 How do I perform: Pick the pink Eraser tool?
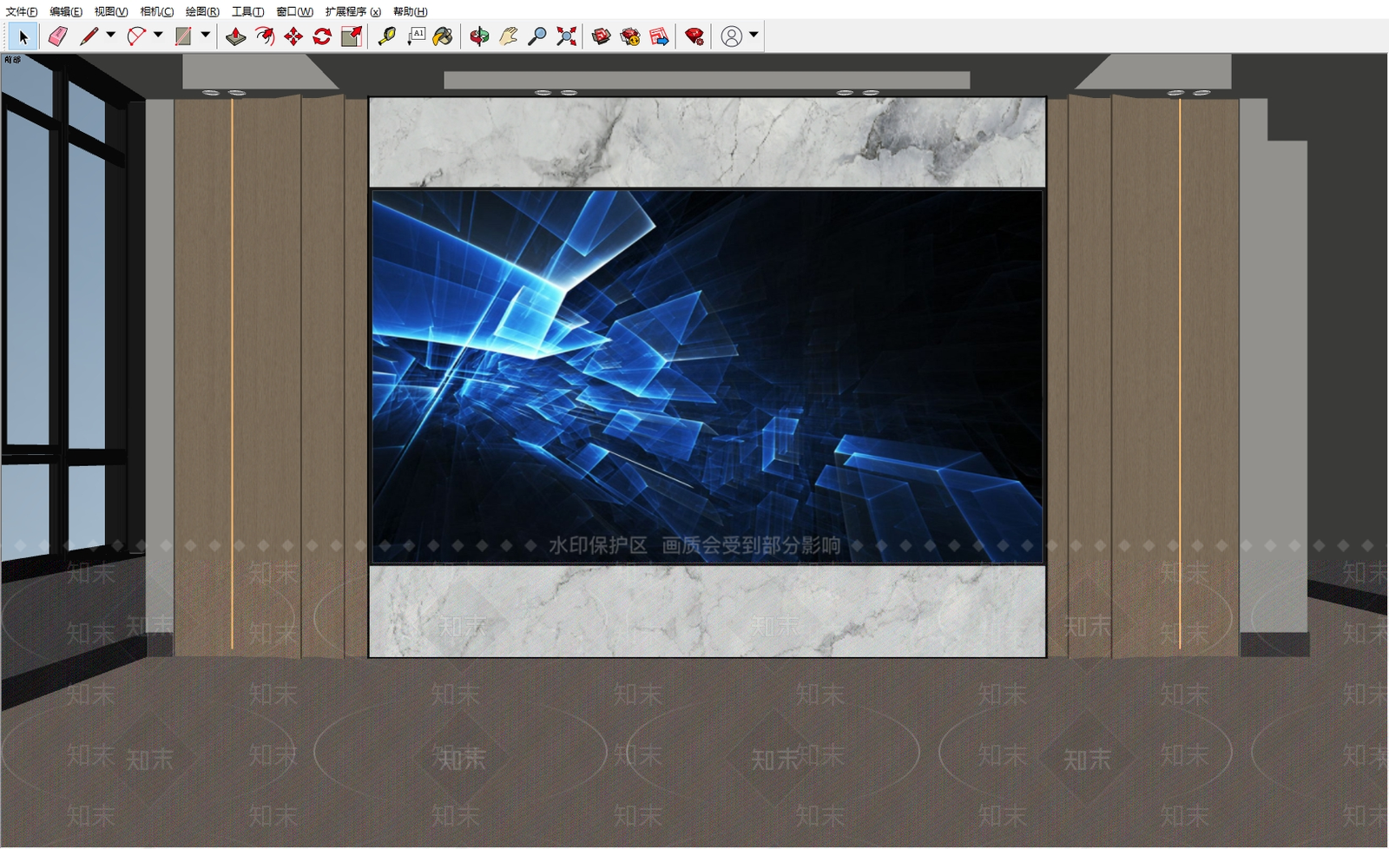point(57,36)
